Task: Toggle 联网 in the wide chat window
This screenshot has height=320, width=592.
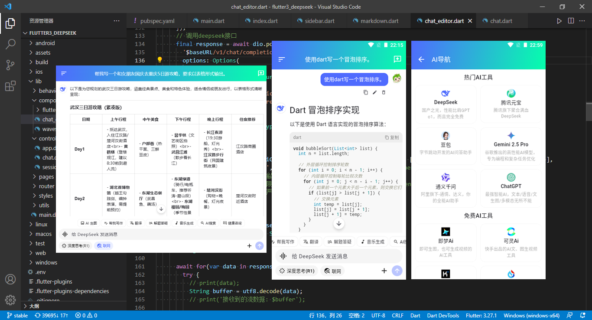Action: [x=104, y=246]
